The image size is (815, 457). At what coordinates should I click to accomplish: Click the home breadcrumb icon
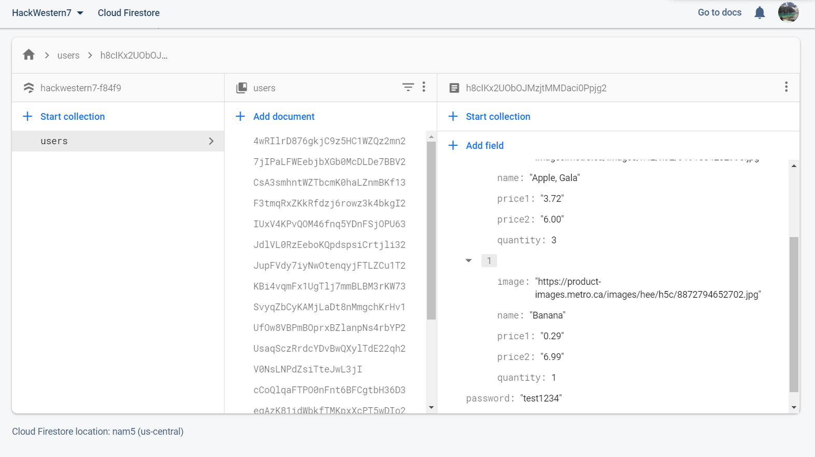(29, 55)
